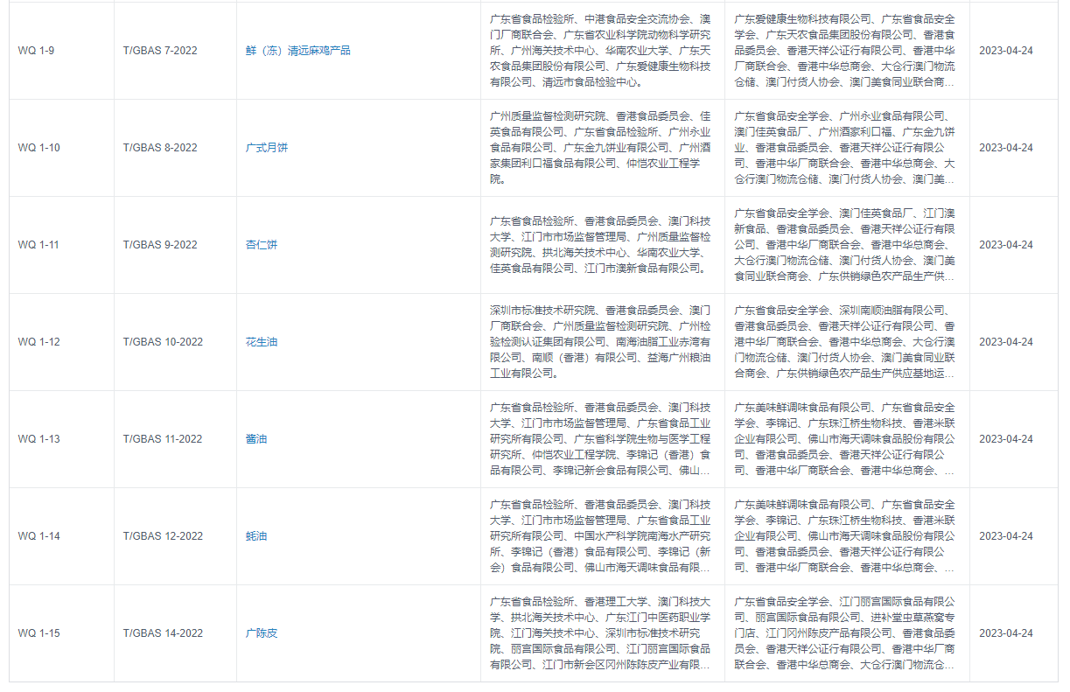The height and width of the screenshot is (692, 1070).
Task: Open the 蚝油 standard link
Action: click(x=255, y=536)
